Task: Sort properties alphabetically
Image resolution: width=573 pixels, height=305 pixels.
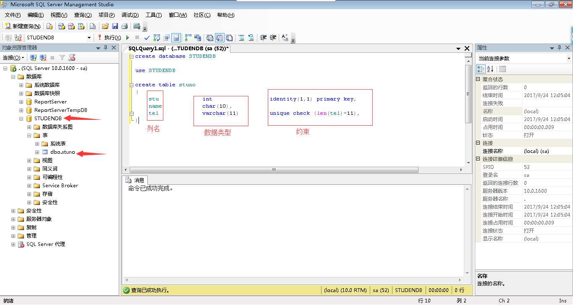Action: click(x=490, y=69)
